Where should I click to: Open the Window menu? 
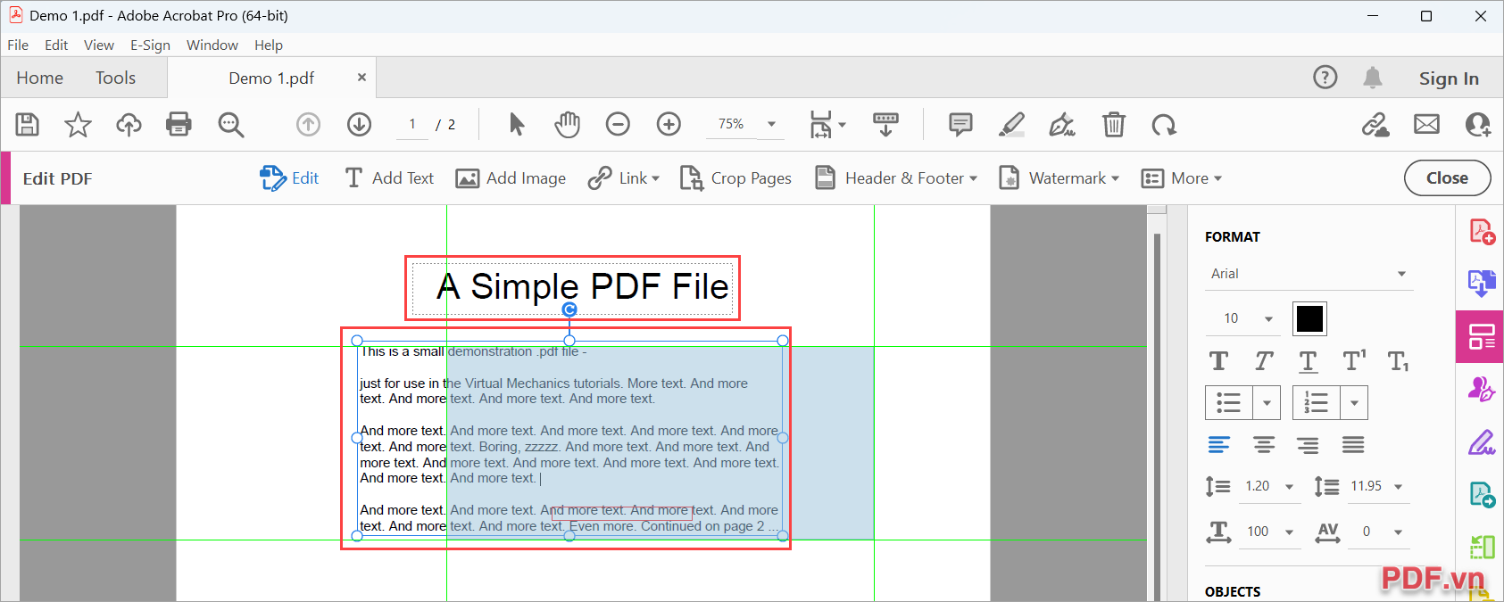click(212, 45)
